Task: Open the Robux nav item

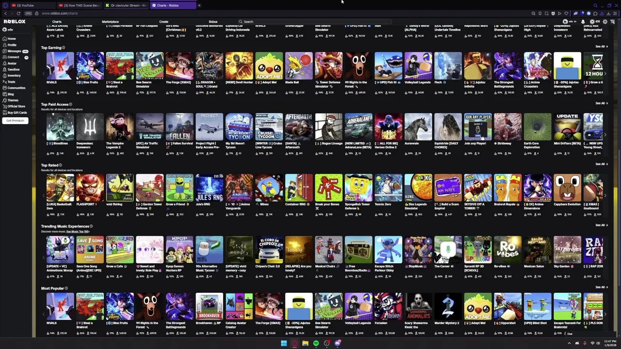Action: pyautogui.click(x=213, y=22)
